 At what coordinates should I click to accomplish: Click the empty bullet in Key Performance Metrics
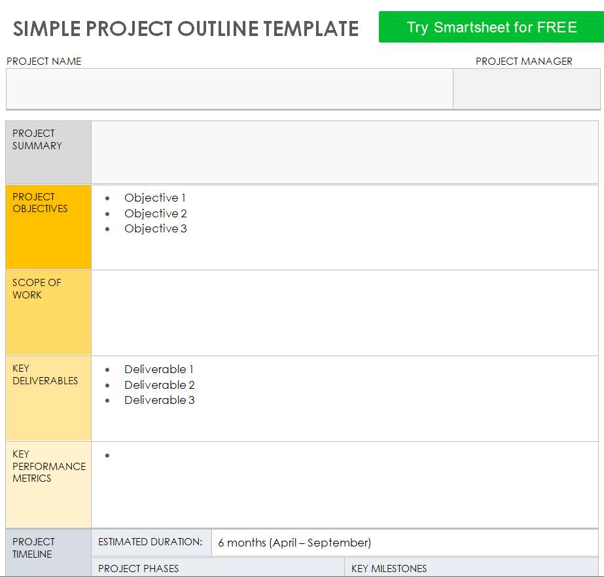(107, 456)
